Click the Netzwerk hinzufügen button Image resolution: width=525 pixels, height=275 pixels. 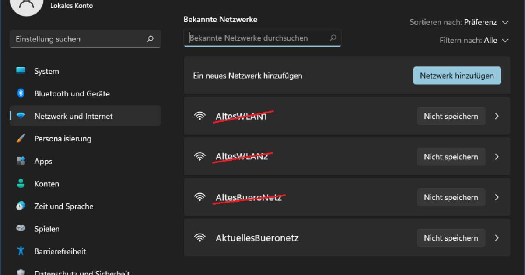pyautogui.click(x=457, y=75)
